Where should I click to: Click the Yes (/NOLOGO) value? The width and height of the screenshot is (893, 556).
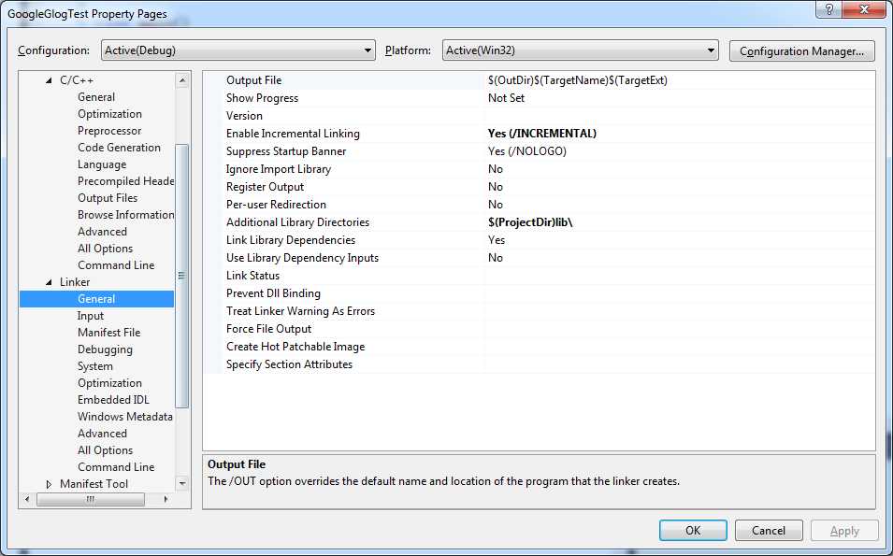(526, 151)
